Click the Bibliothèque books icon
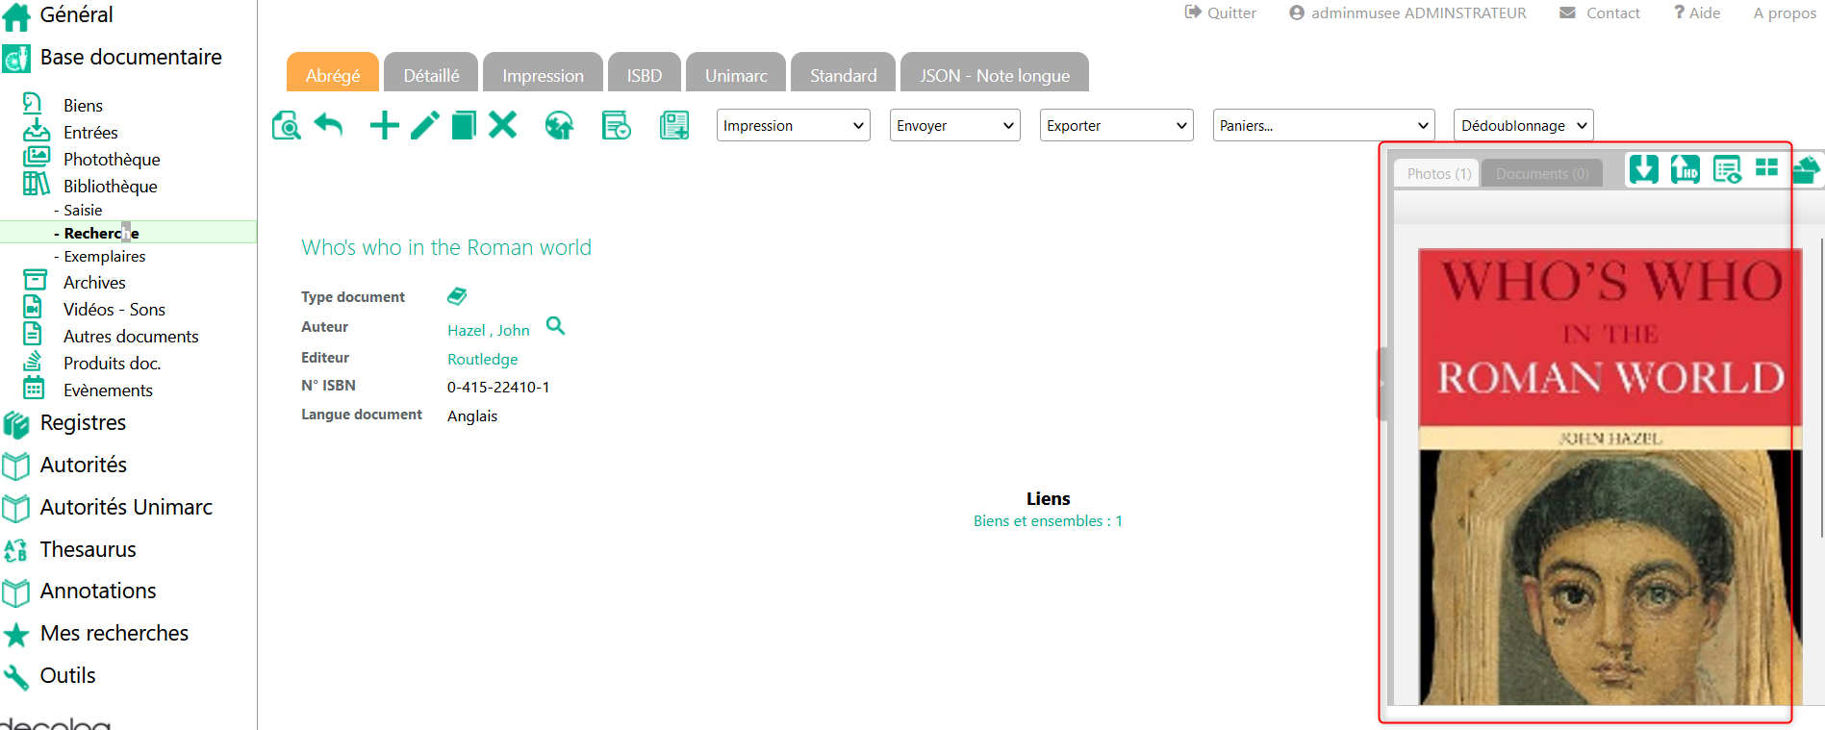 click(x=37, y=184)
